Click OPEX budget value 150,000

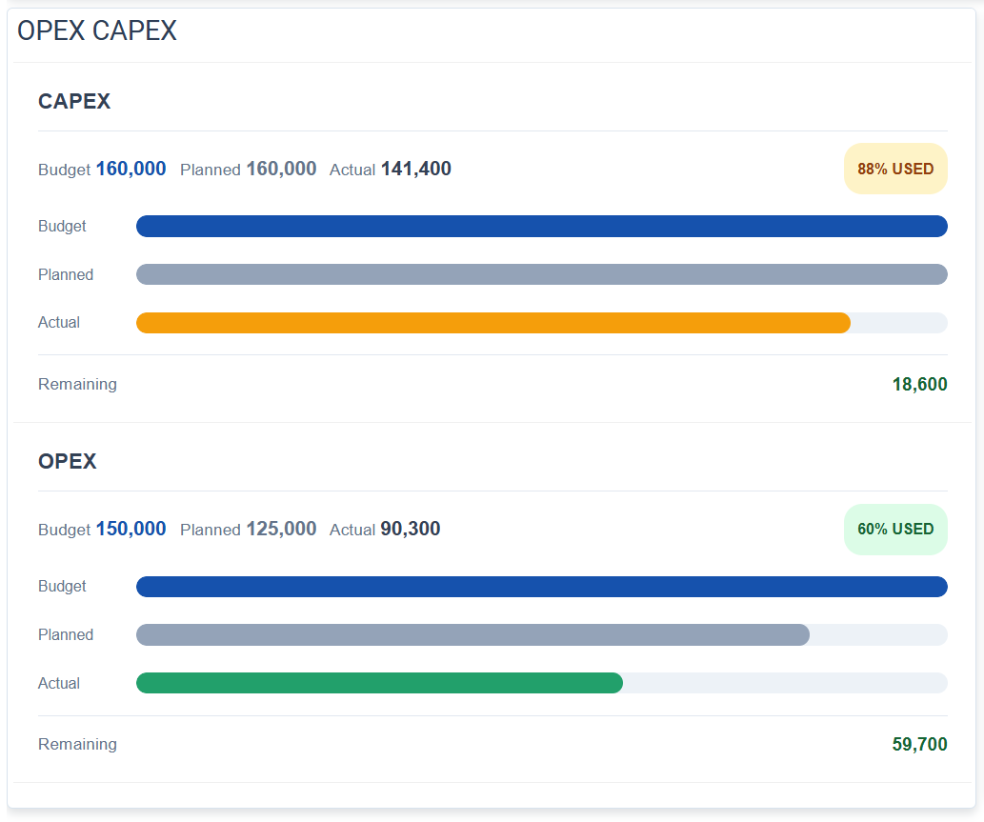131,529
